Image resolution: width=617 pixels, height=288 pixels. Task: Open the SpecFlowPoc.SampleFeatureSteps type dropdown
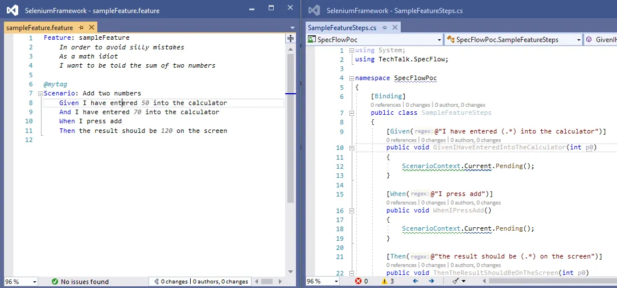(579, 40)
